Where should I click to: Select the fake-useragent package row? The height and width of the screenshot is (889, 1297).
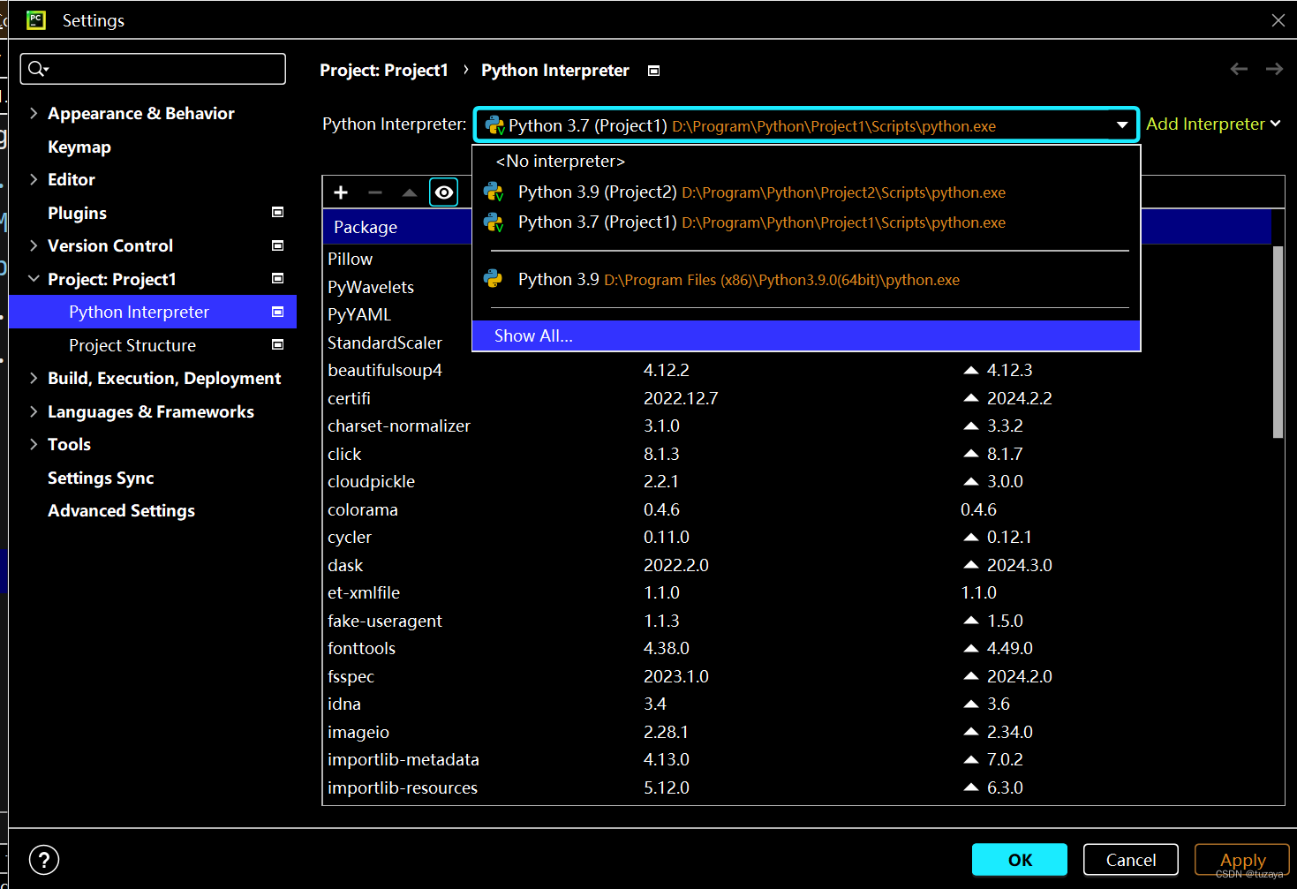(x=797, y=621)
